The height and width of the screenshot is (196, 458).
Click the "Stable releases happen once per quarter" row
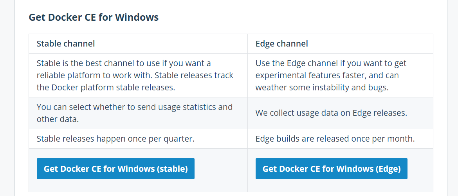(x=115, y=138)
